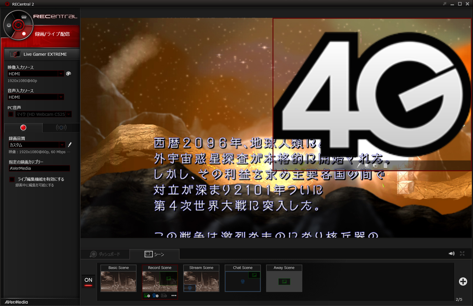Click the 指定の録画カテゴリー label

pyautogui.click(x=26, y=162)
